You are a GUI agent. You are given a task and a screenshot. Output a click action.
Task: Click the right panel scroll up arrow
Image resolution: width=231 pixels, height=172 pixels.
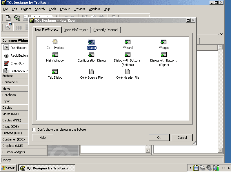(220, 47)
